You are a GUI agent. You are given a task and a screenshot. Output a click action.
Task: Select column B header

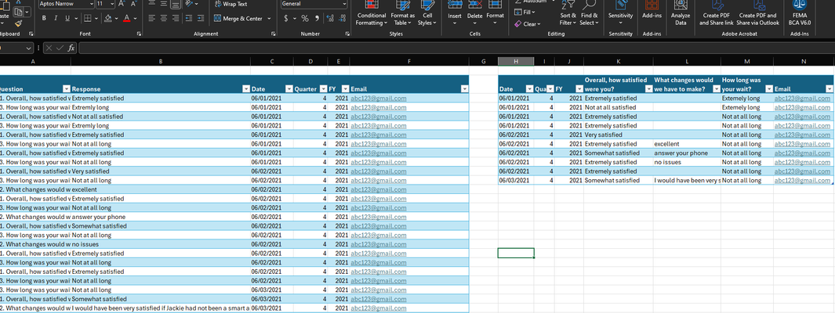pos(161,62)
